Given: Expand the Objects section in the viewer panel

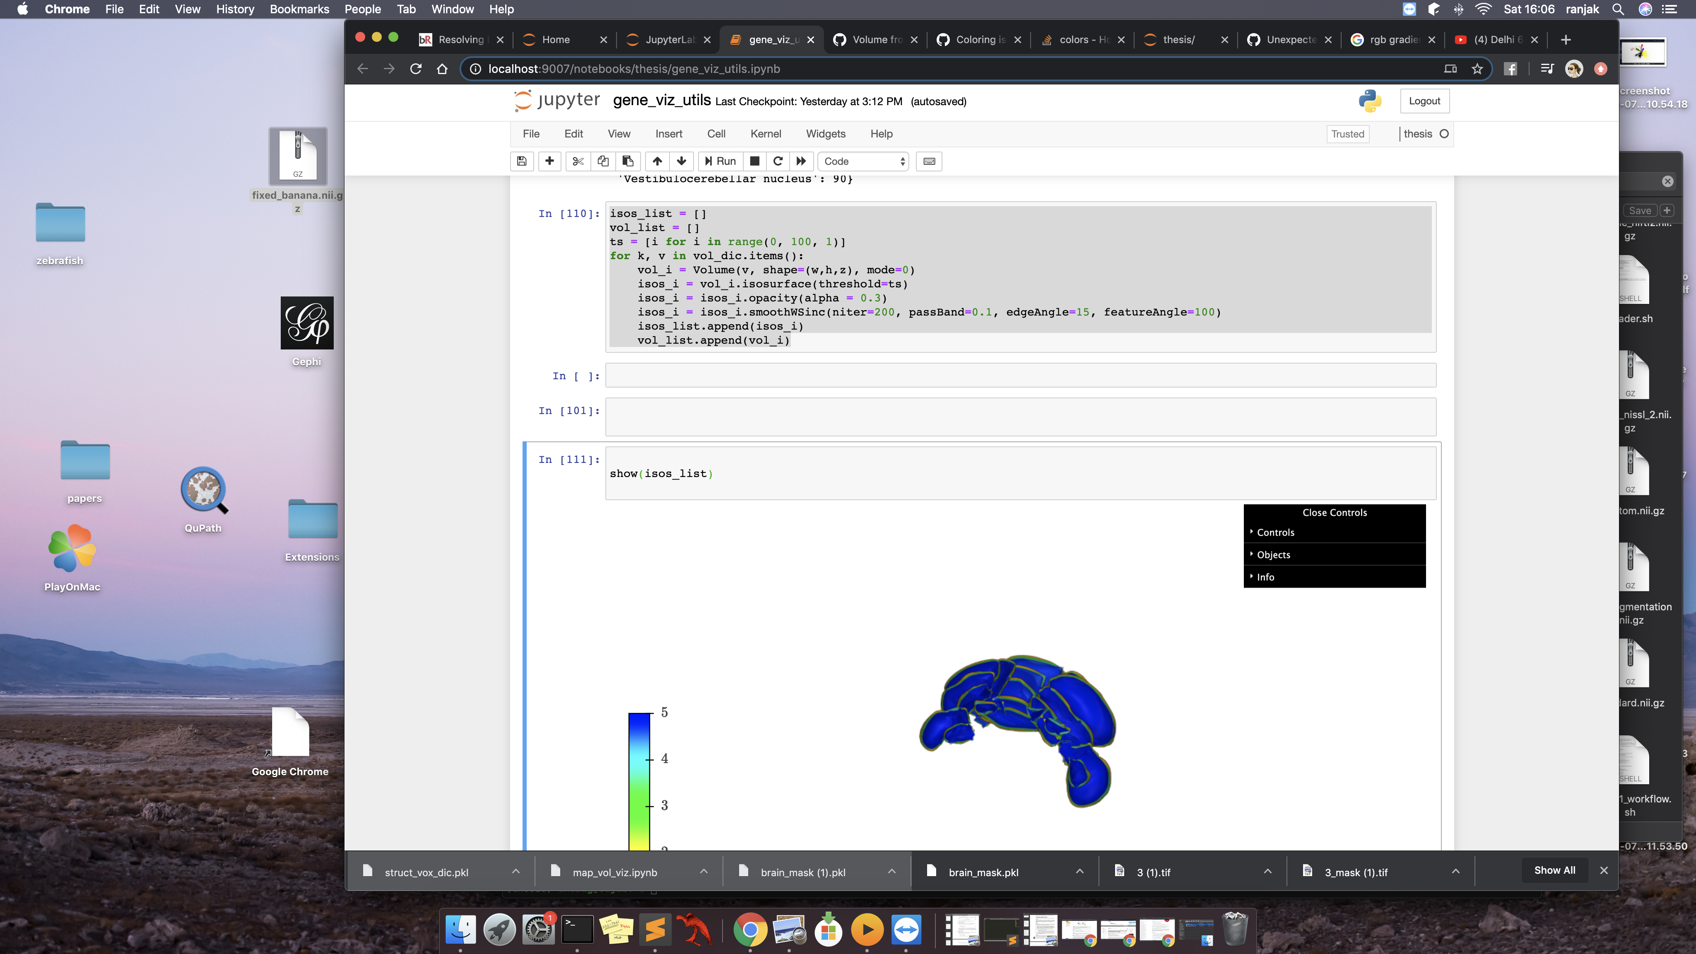Looking at the screenshot, I should (x=1334, y=554).
